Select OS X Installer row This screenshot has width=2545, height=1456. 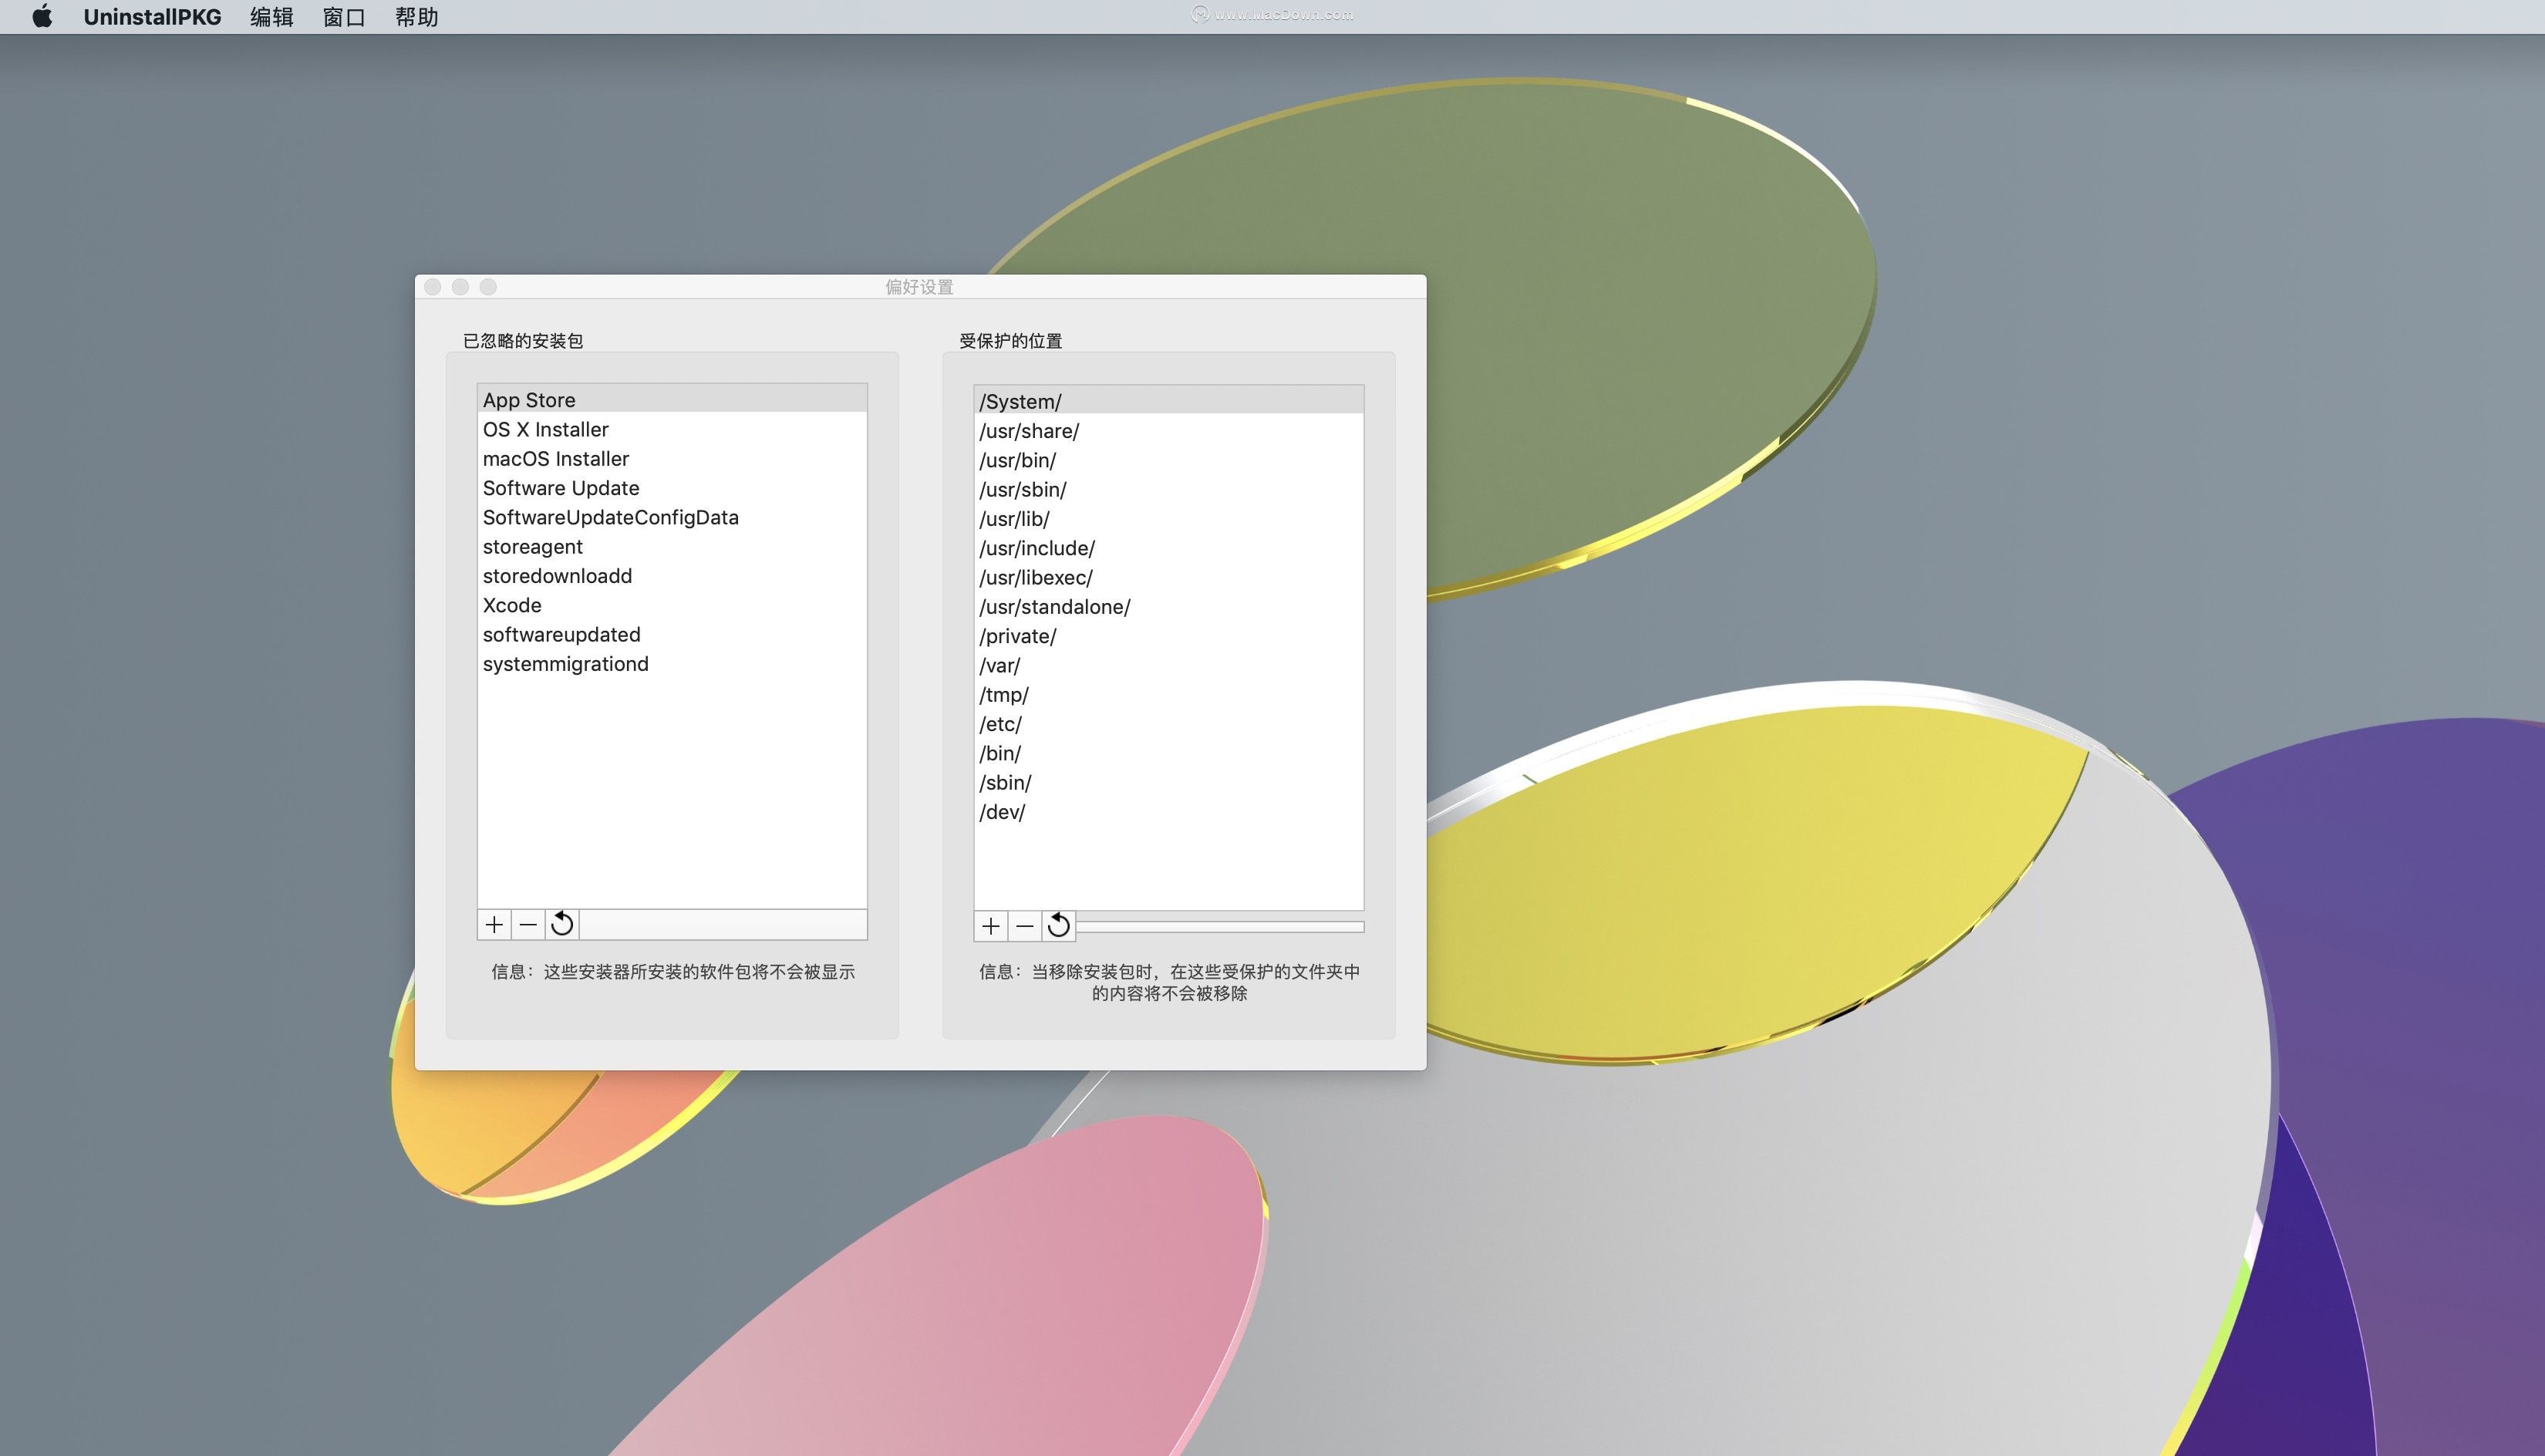coord(672,429)
